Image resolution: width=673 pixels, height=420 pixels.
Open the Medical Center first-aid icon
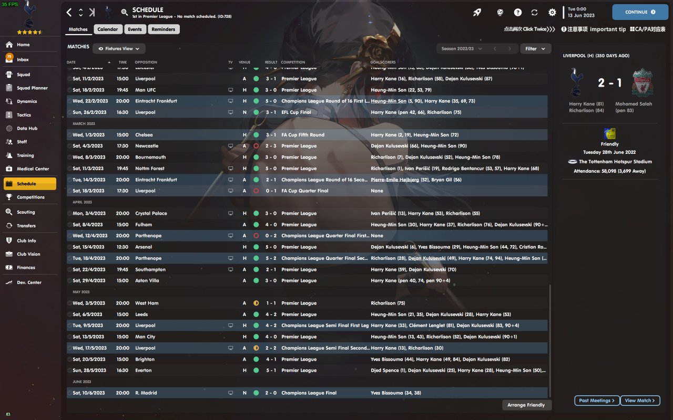point(9,169)
